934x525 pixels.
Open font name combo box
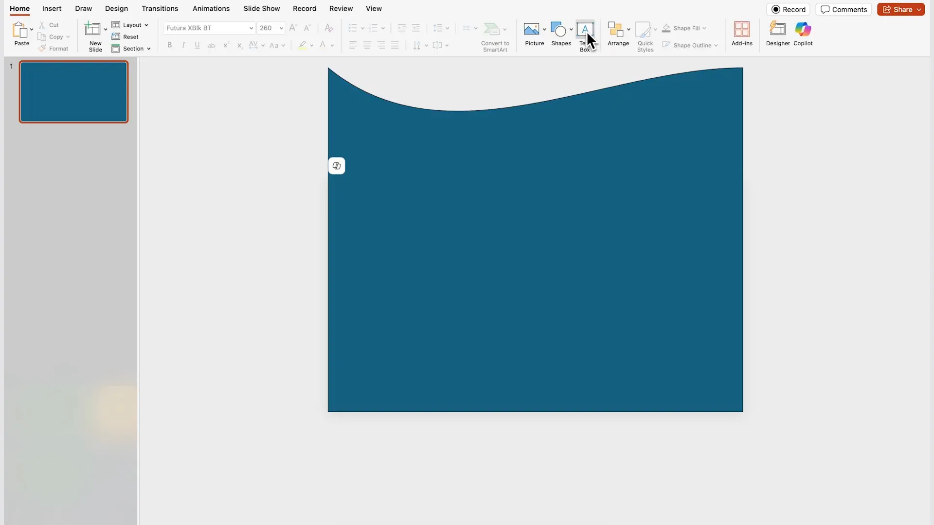209,28
